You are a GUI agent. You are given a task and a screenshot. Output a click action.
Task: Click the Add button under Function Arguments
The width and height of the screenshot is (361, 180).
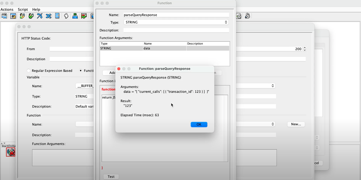tap(109, 73)
